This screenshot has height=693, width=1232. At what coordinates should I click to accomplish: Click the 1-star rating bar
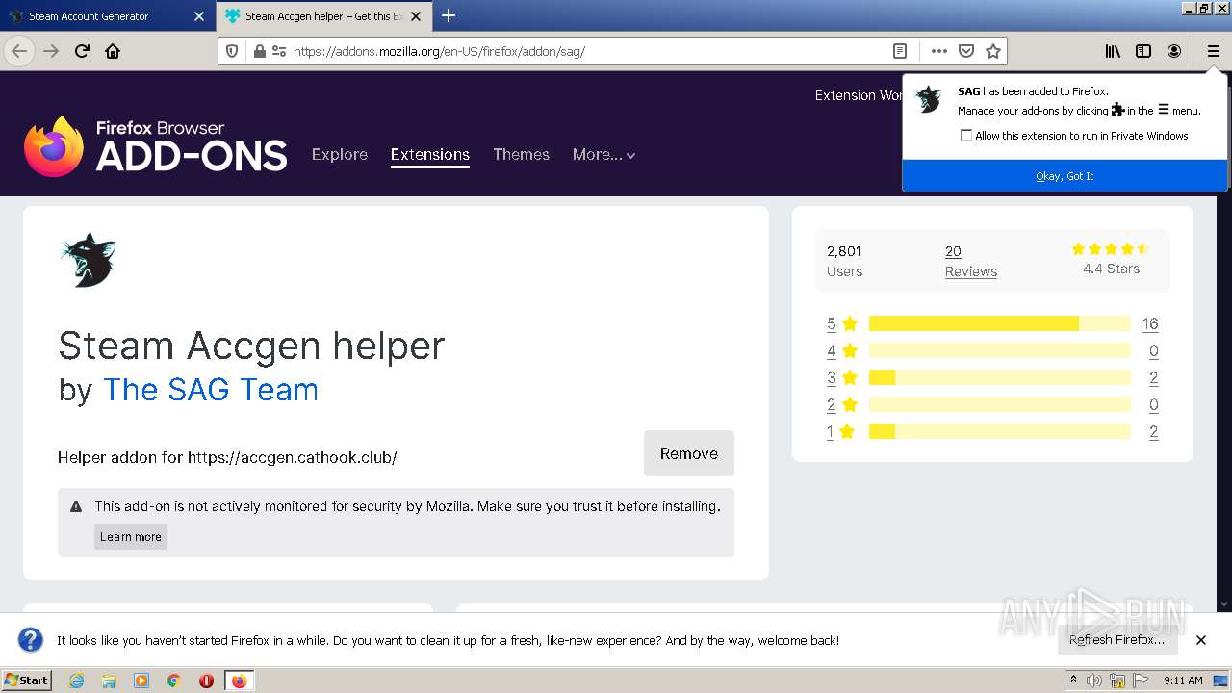click(999, 431)
